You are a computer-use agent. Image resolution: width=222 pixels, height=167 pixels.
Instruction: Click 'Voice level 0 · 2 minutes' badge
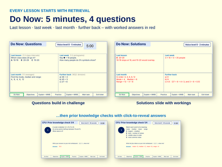[x=197, y=45]
